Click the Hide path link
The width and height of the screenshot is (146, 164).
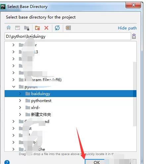point(127,28)
